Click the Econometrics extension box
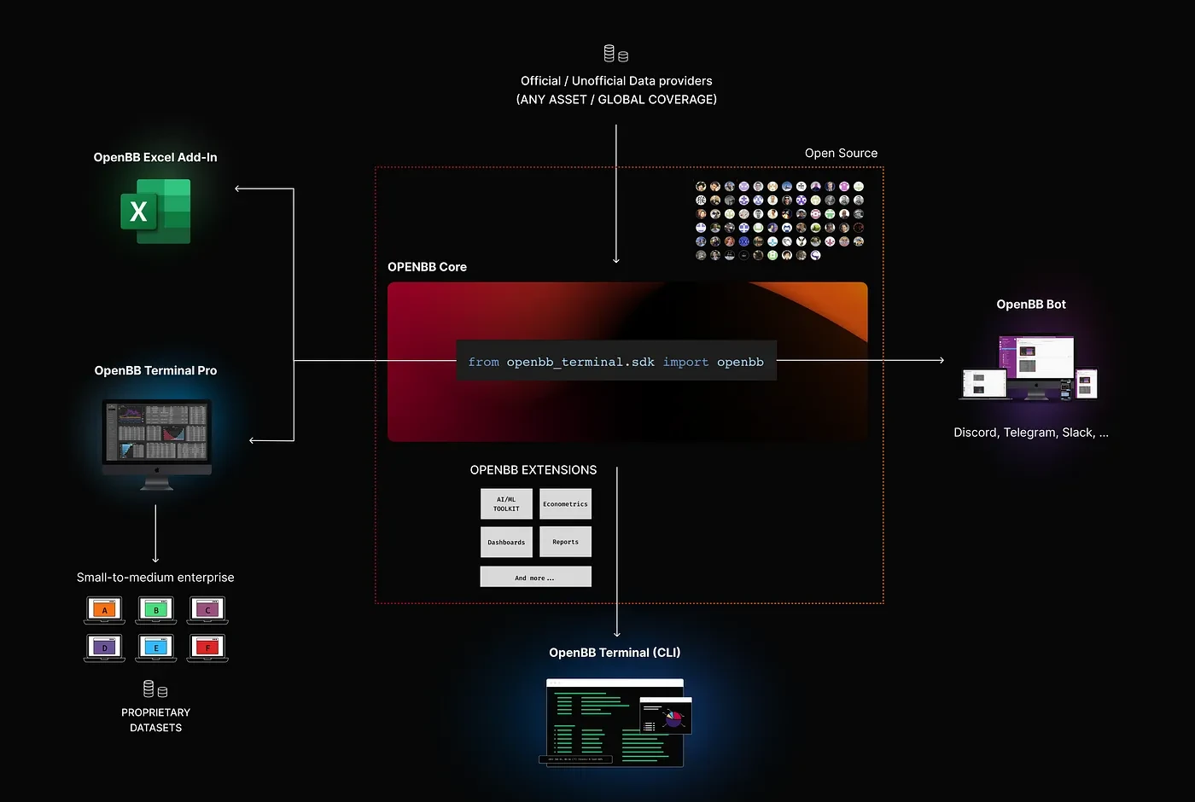This screenshot has width=1195, height=802. point(565,504)
